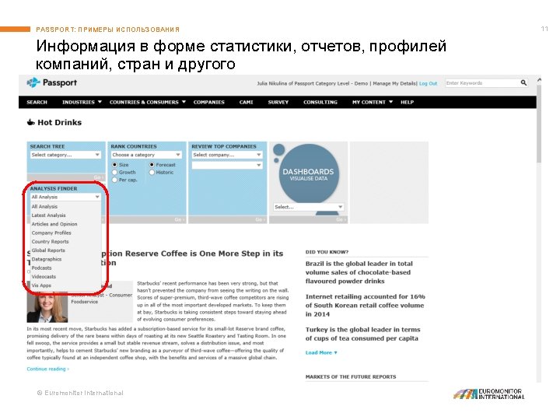The height and width of the screenshot is (420, 560).
Task: Click Go in Search Tree panel
Action: coord(99,177)
